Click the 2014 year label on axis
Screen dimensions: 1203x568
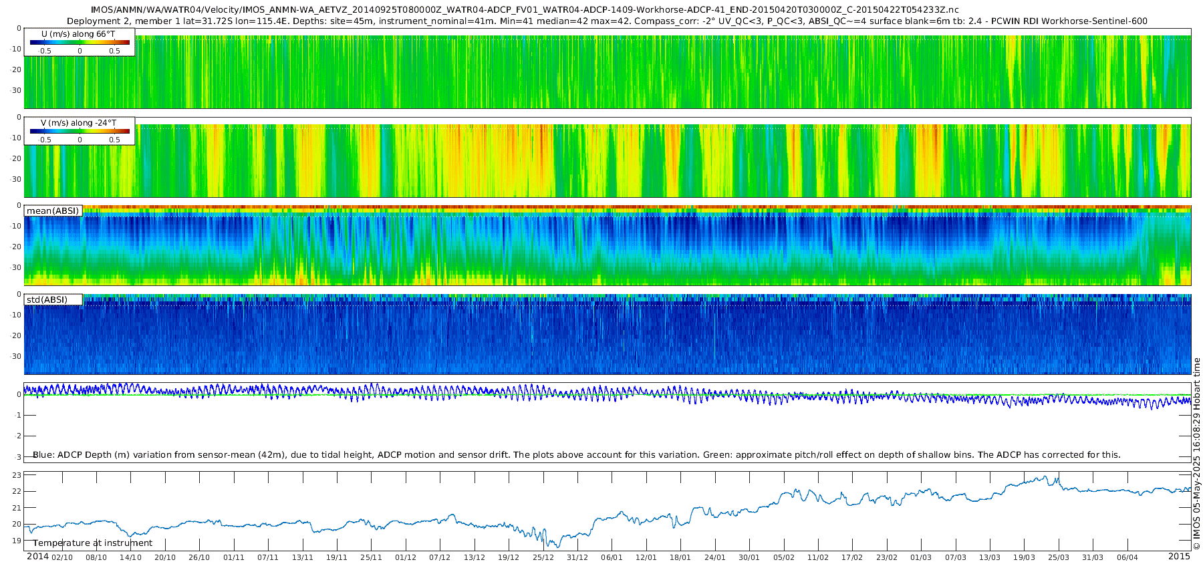click(37, 557)
